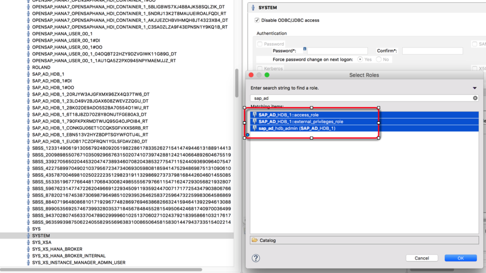
Task: Click the user icon beside OPENSAP_HANA_USER_00_1
Action: click(28, 34)
